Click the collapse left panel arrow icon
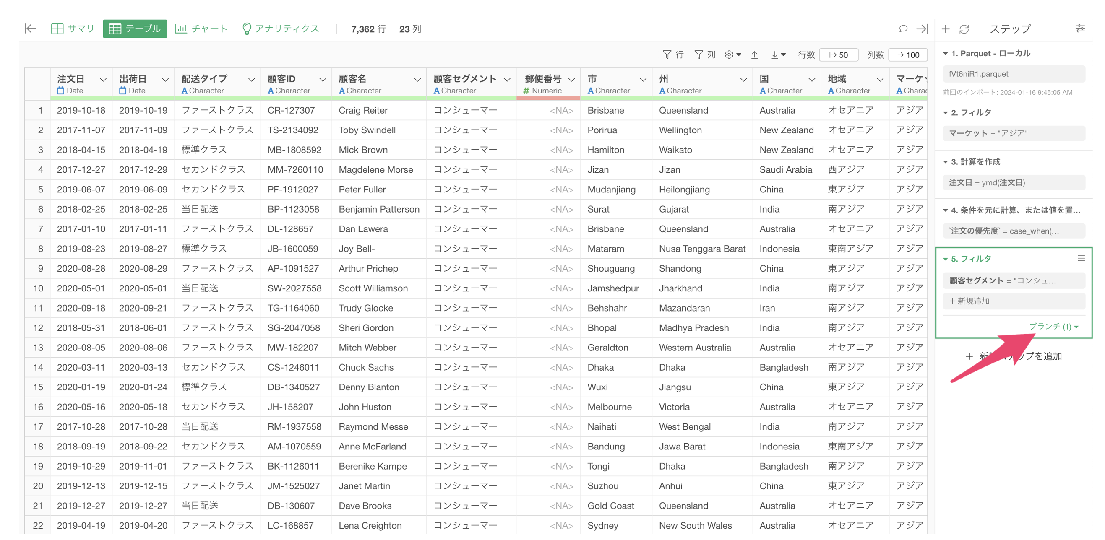The image size is (1105, 540). click(x=31, y=29)
